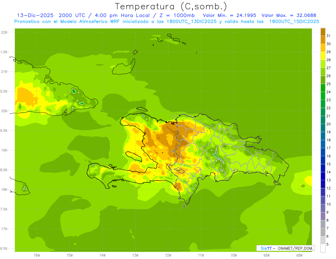The image size is (336, 259).
Task: Click the 69W longitude label
Action: pos(267,255)
